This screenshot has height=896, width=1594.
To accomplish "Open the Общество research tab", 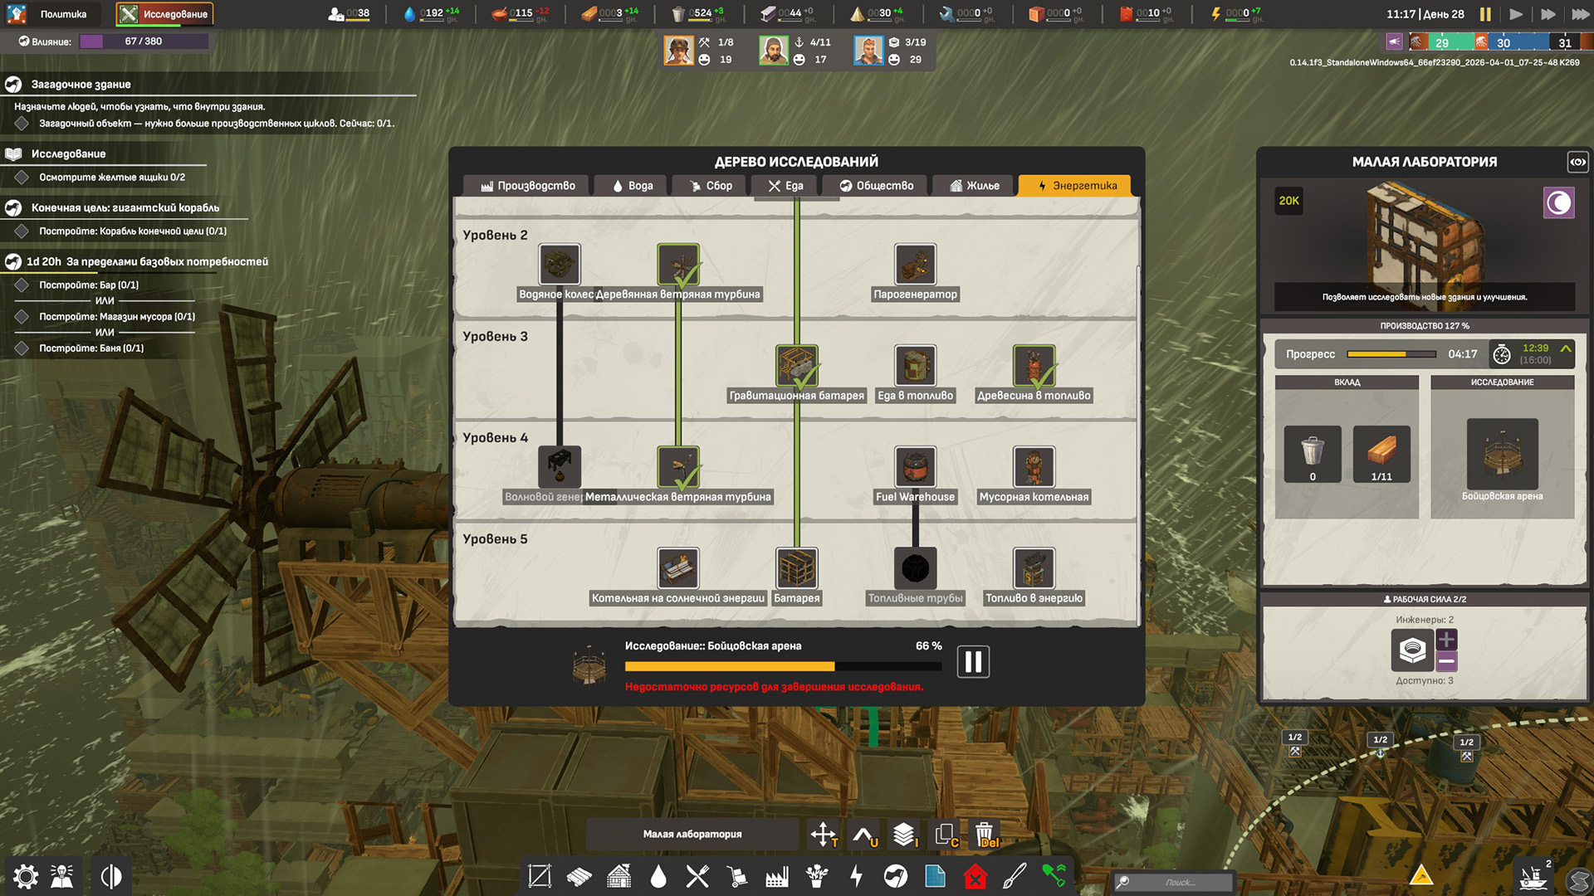I will [x=876, y=186].
